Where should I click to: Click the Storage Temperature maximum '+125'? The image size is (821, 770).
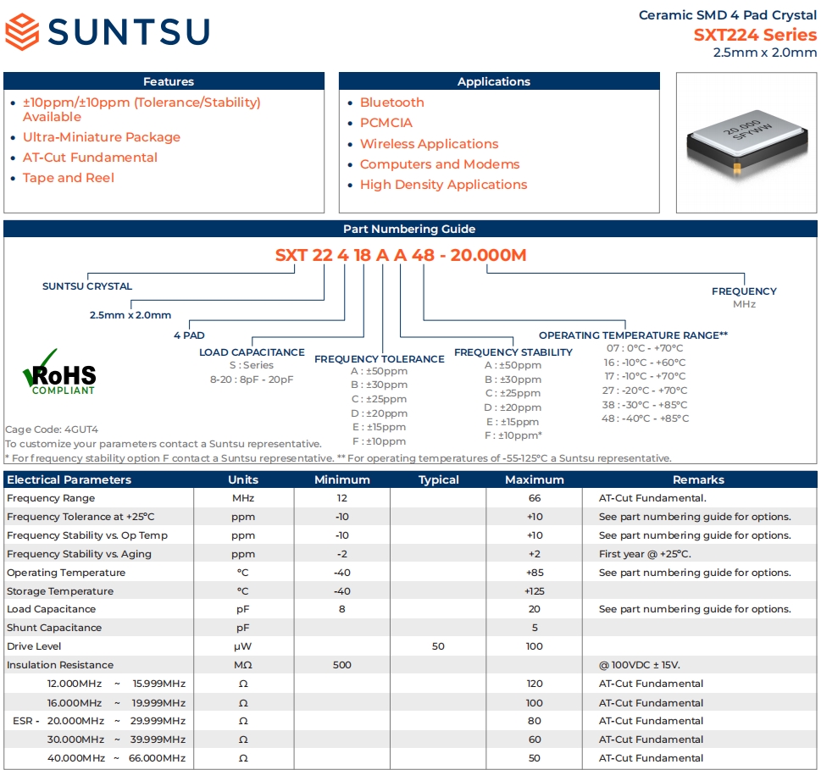coord(534,591)
